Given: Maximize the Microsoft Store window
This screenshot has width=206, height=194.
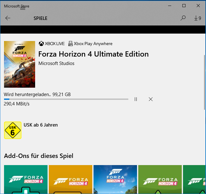Looking at the screenshot, I should (x=184, y=6).
